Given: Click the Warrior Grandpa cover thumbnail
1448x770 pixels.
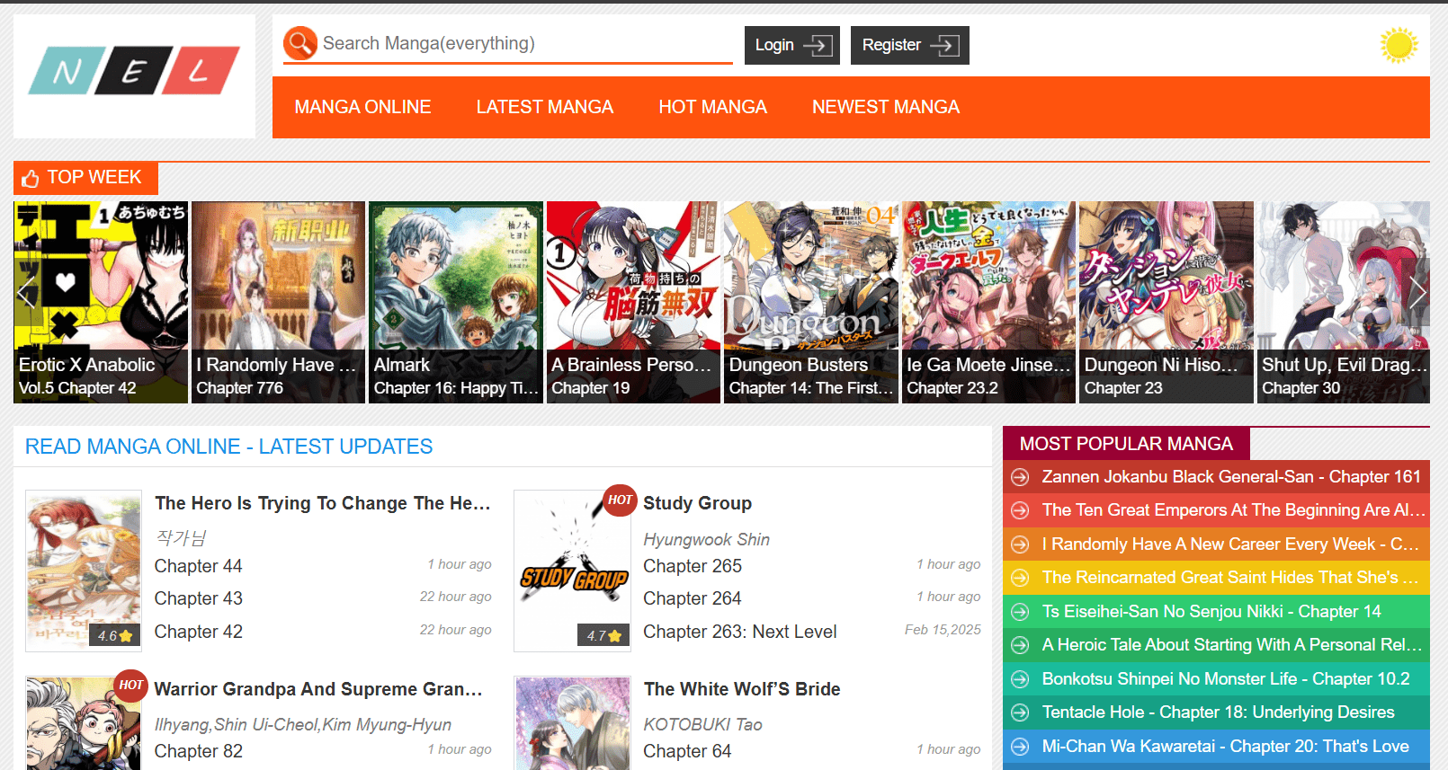Looking at the screenshot, I should [84, 723].
